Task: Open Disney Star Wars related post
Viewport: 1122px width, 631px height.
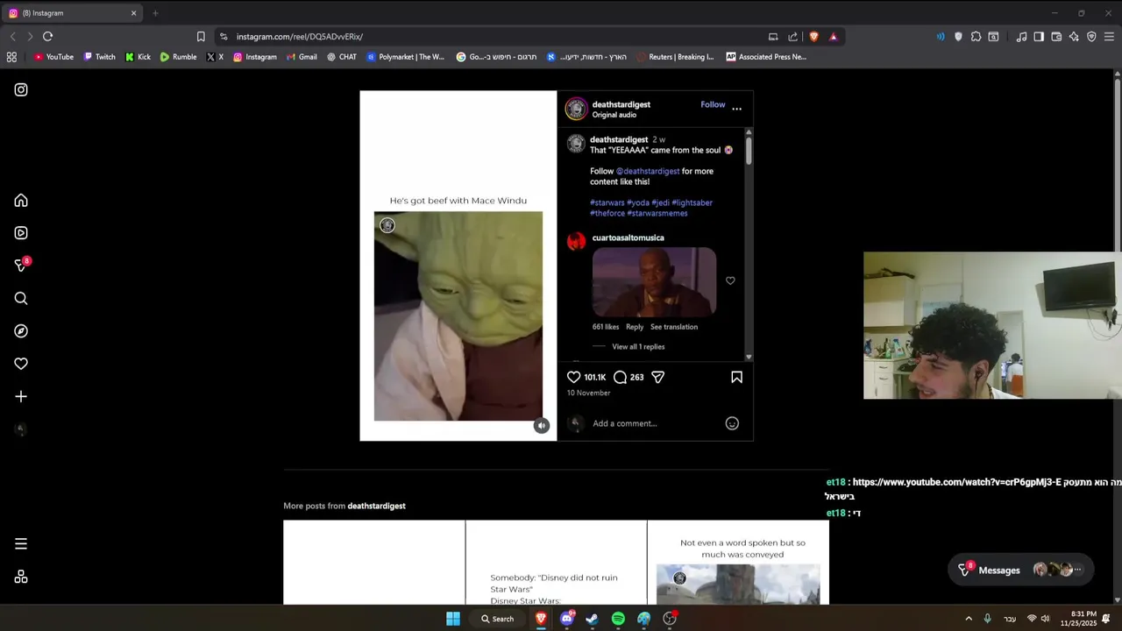Action: tap(556, 563)
